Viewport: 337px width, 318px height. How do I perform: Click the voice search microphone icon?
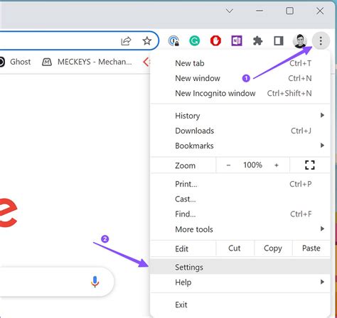click(95, 282)
